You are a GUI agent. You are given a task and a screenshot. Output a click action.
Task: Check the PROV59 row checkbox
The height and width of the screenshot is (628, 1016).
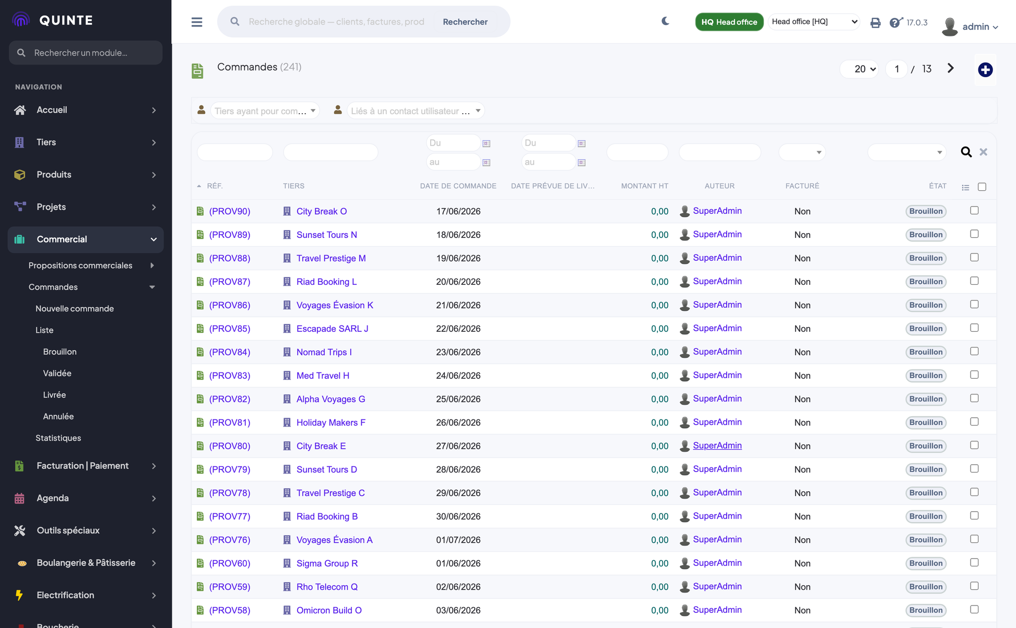[974, 586]
